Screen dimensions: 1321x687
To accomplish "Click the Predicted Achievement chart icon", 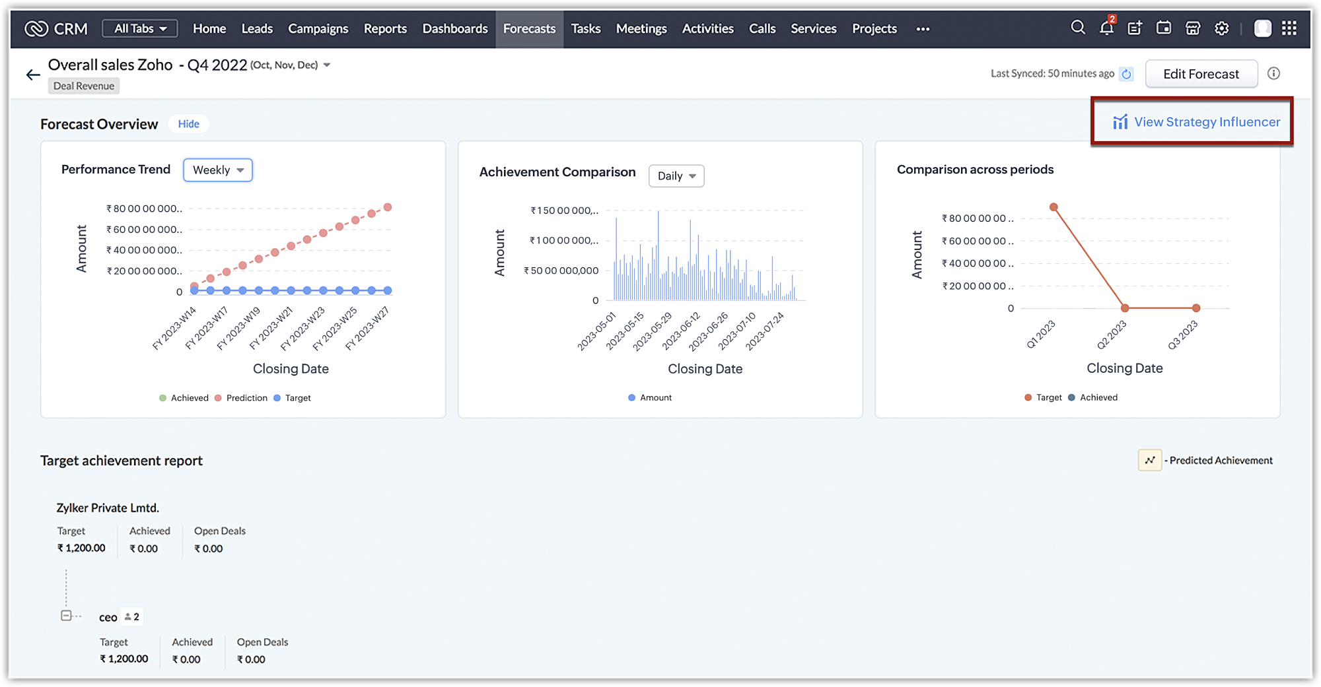I will point(1150,460).
